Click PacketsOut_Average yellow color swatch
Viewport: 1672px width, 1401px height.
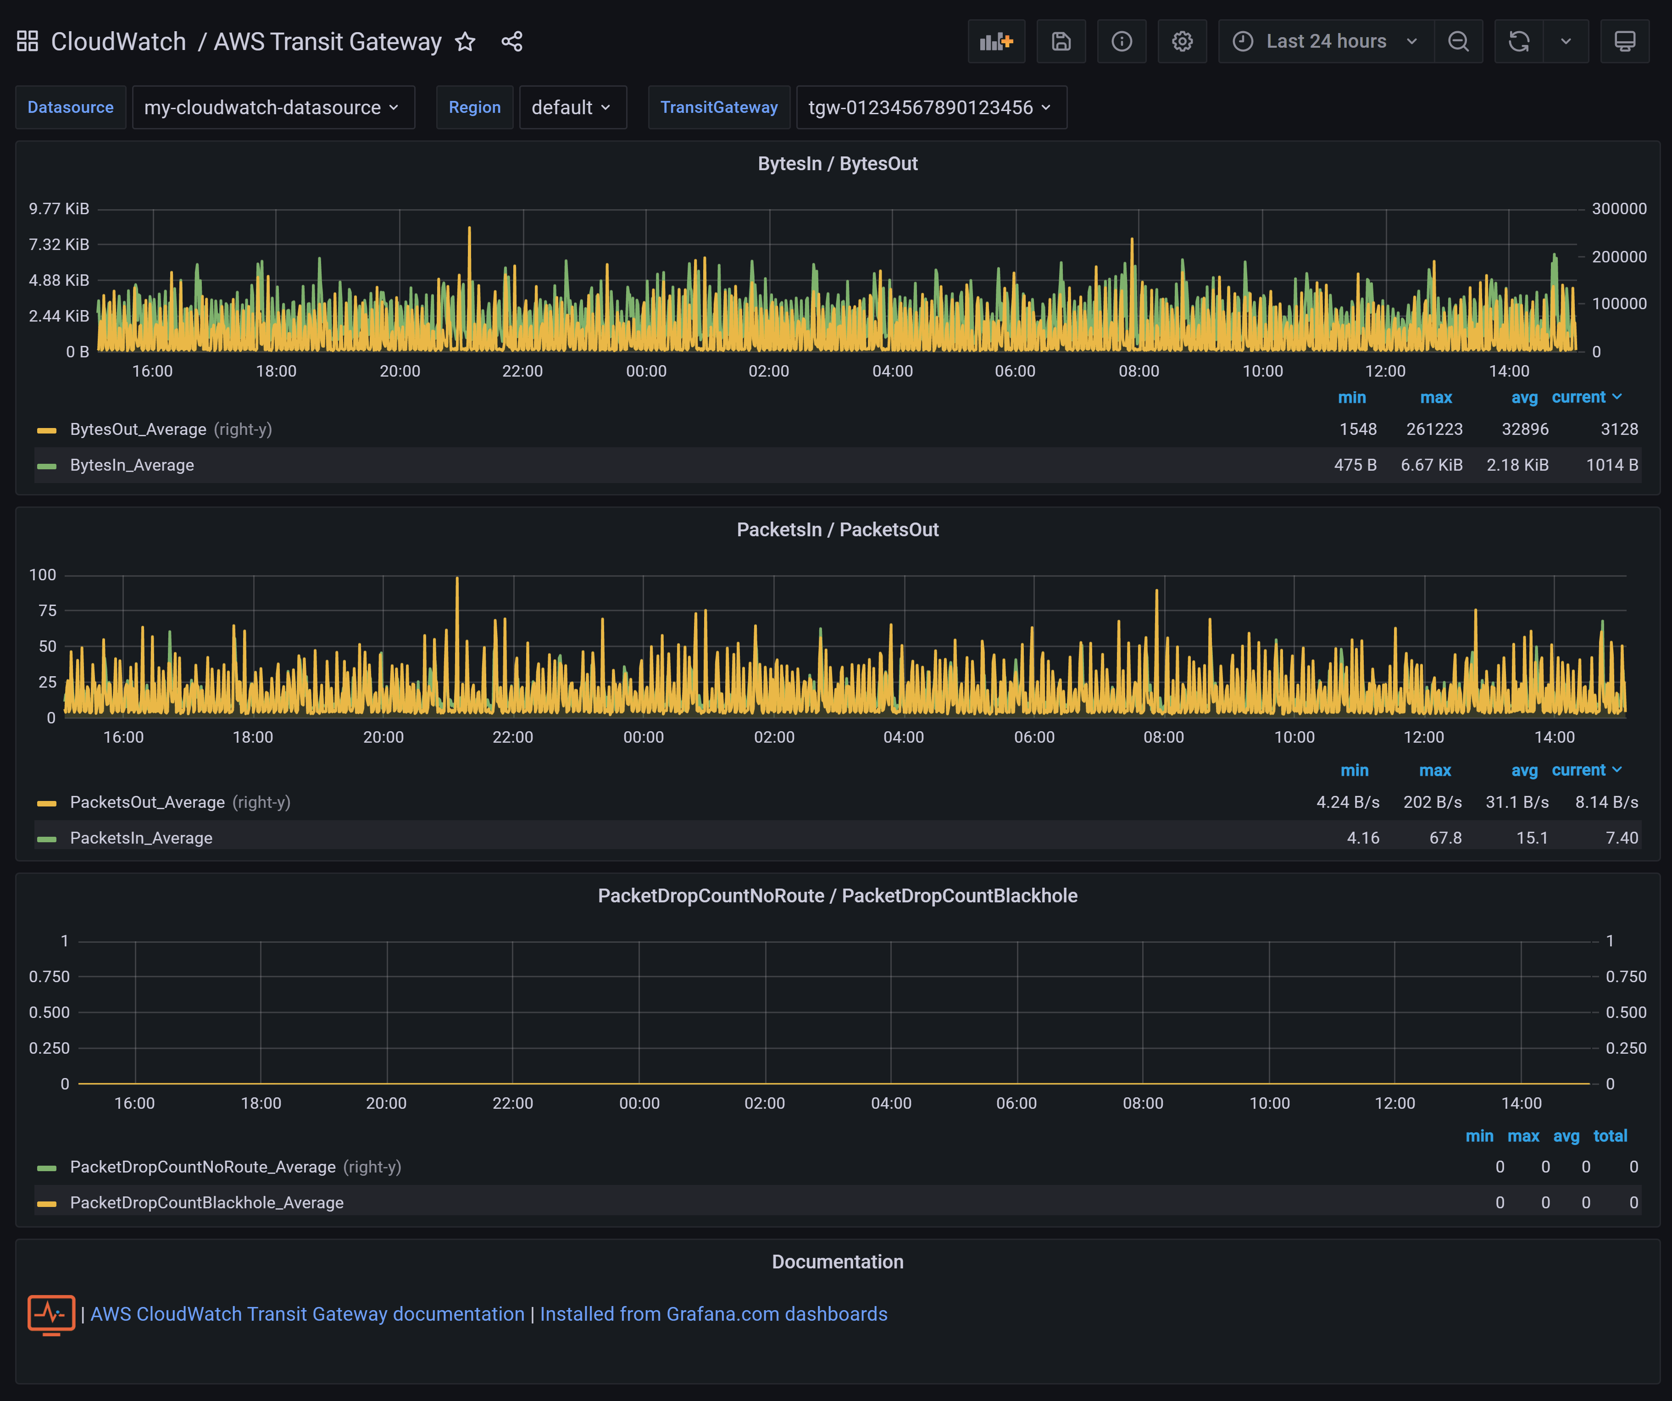[47, 802]
